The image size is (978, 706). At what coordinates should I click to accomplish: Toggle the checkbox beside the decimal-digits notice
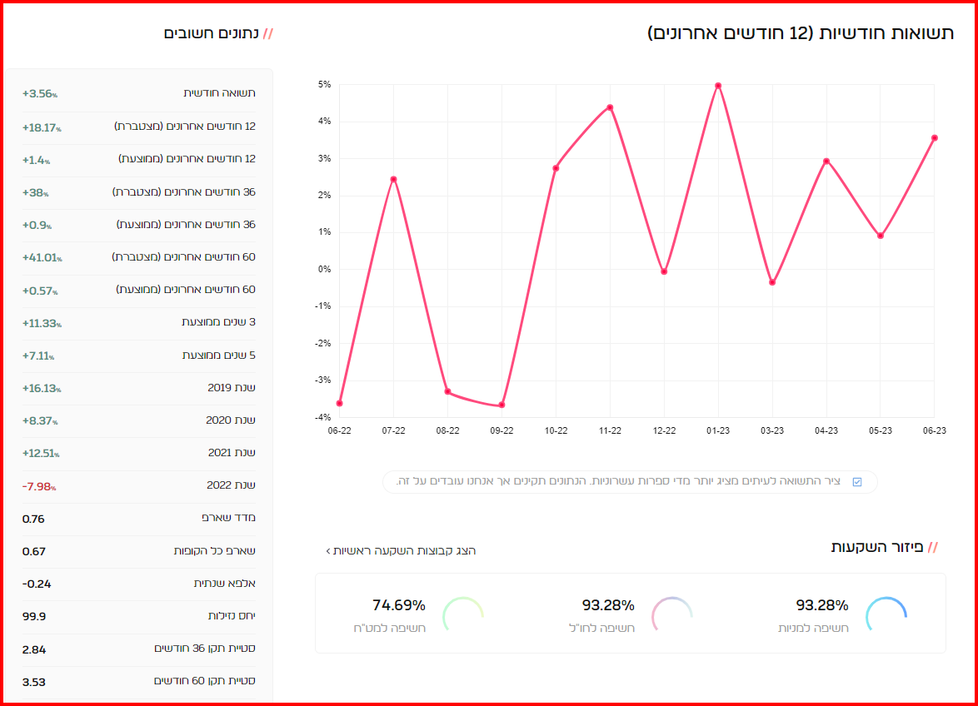click(x=857, y=482)
